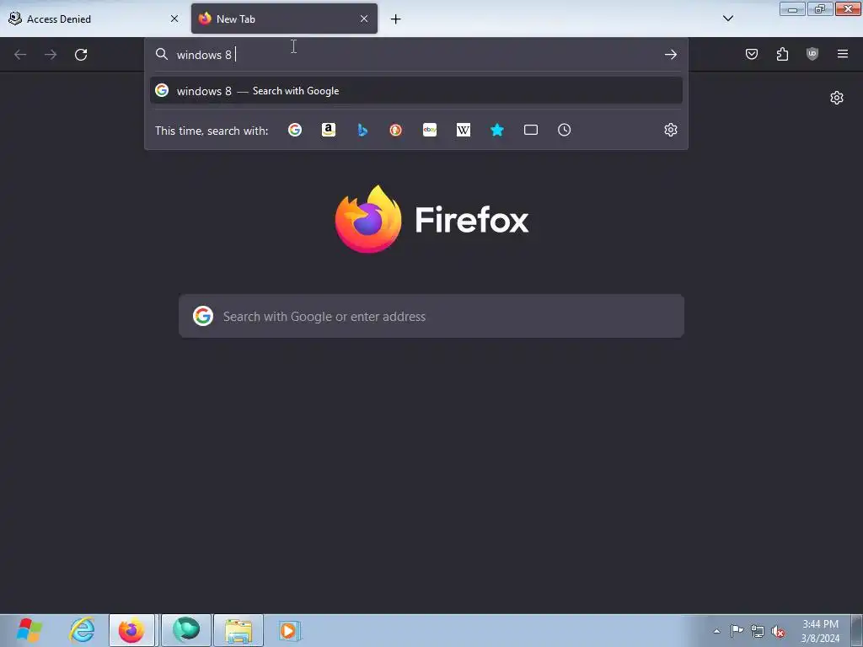Search history with the clock icon
863x647 pixels.
click(x=564, y=130)
